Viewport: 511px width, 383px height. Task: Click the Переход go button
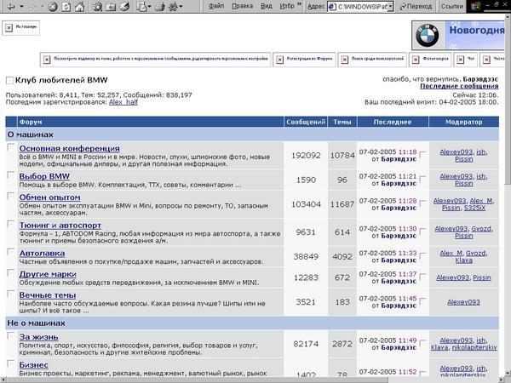(416, 6)
